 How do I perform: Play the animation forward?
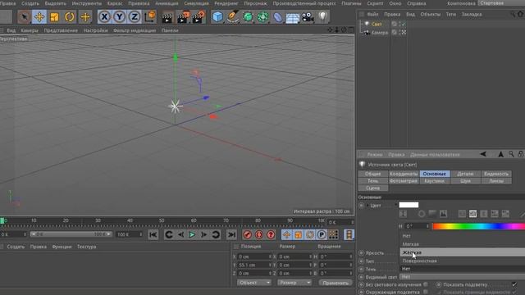click(192, 235)
